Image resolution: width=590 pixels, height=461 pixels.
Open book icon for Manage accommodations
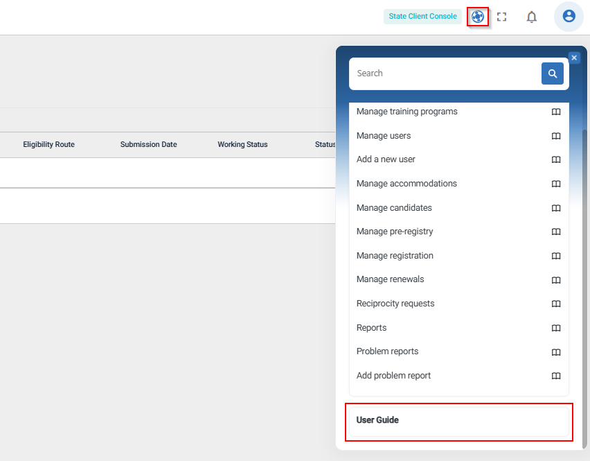pyautogui.click(x=556, y=184)
